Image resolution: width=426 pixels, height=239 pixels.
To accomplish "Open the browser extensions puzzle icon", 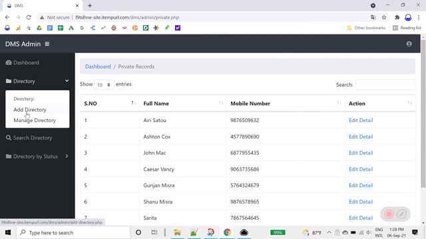I will coord(397,17).
